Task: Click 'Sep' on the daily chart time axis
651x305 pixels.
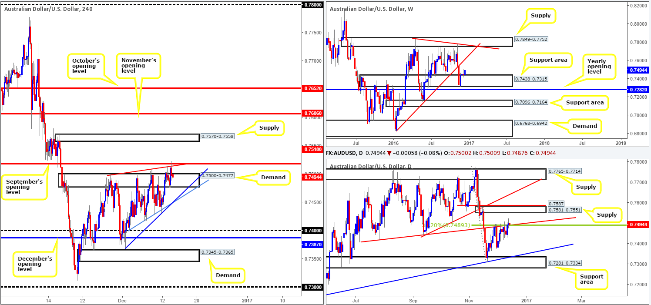Action: (413, 300)
